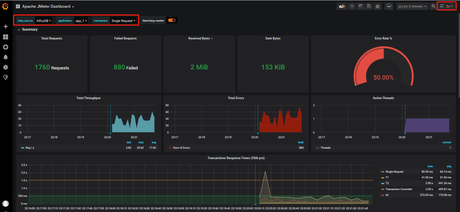
Task: Click the Add panel icon
Action: coord(342,6)
